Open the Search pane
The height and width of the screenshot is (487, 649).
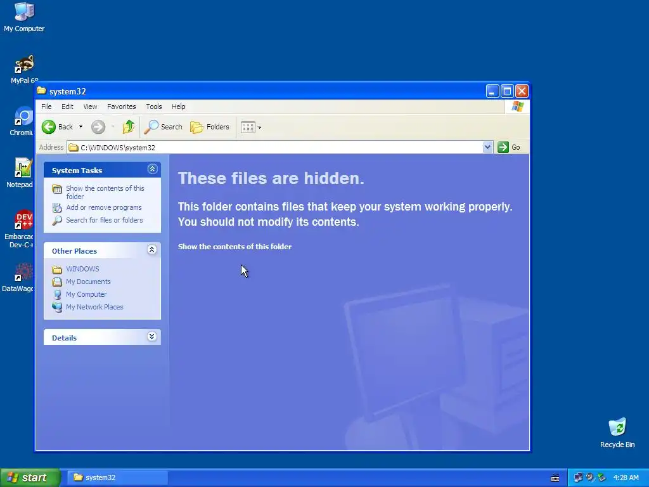163,127
